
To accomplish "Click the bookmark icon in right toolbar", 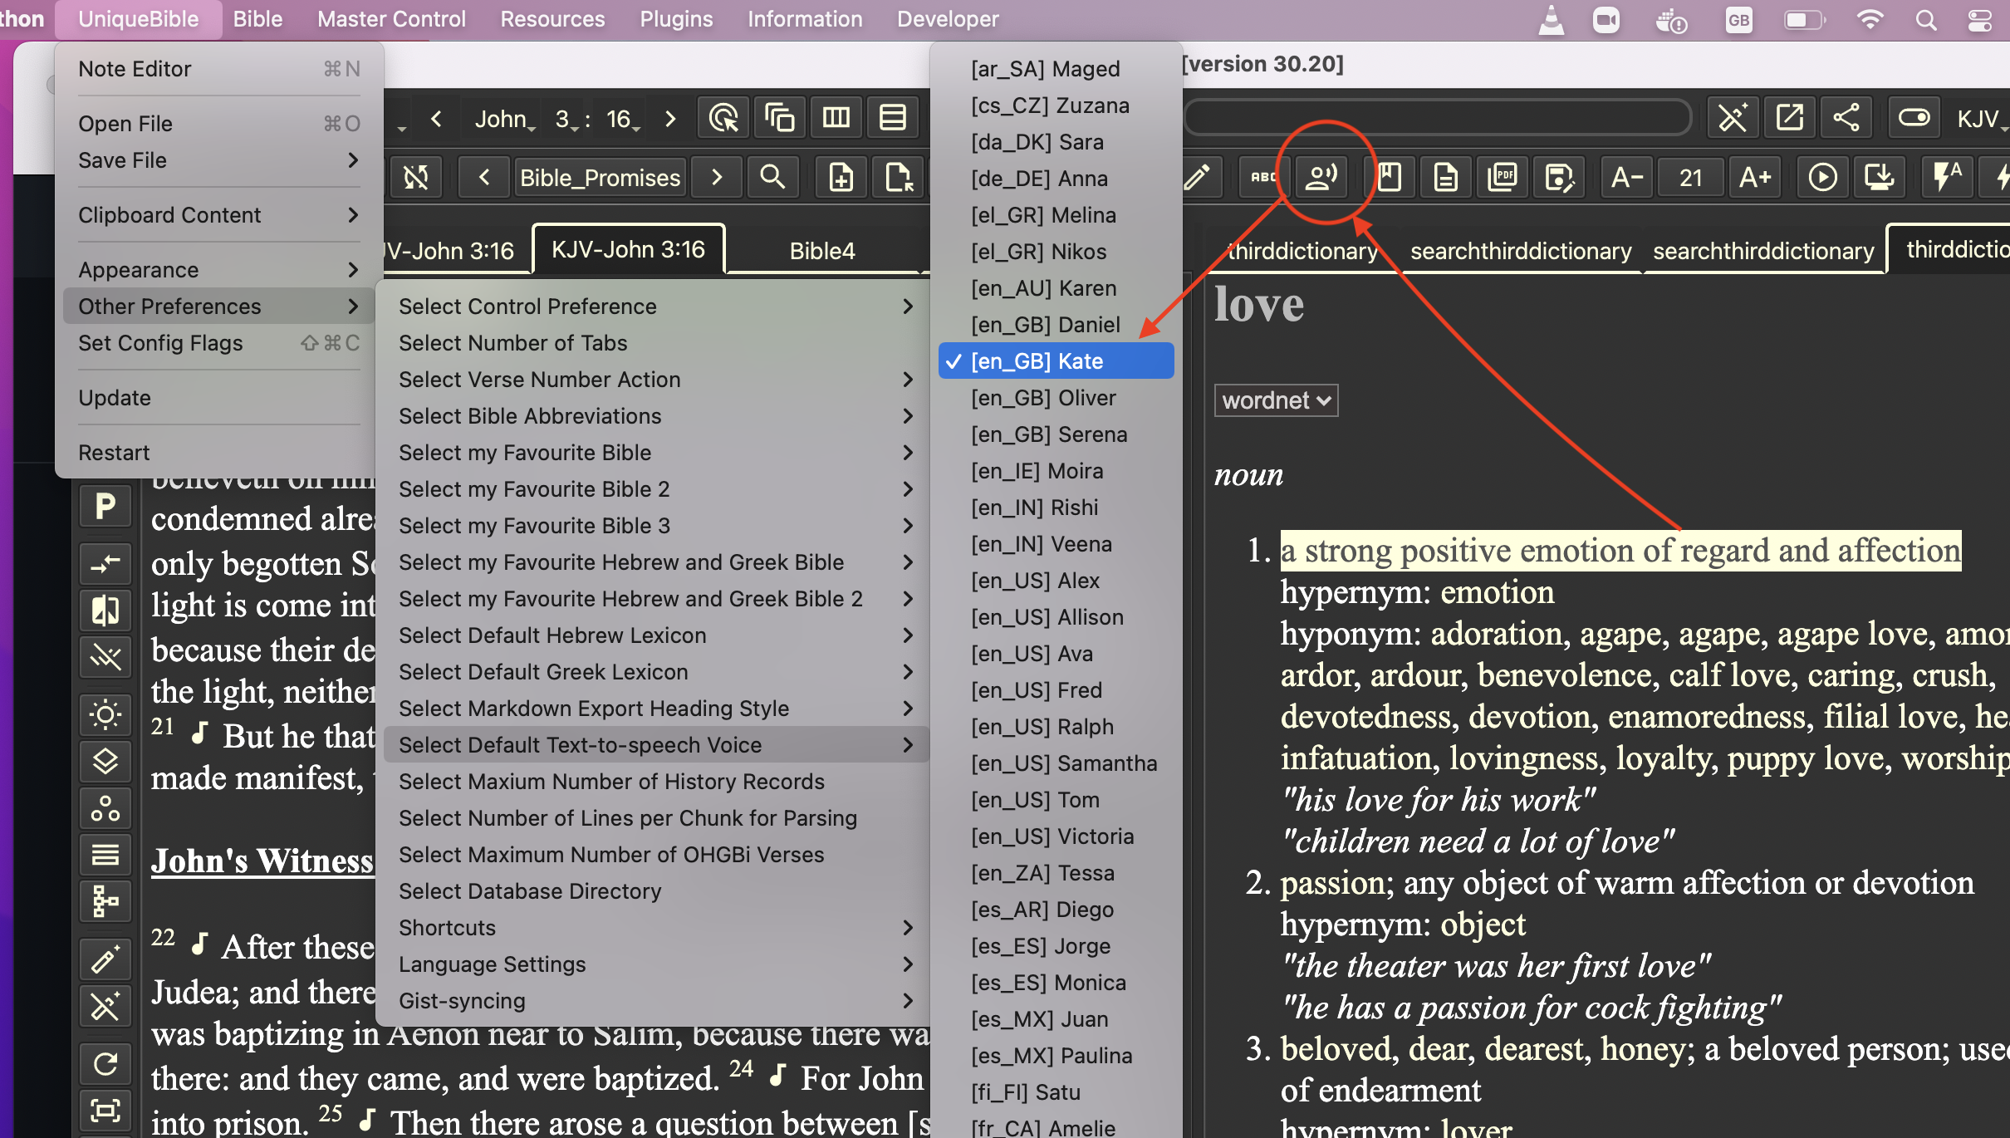I will [1390, 177].
